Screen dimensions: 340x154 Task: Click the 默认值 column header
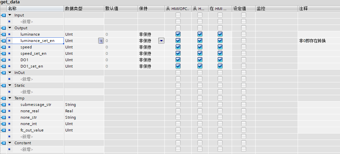pyautogui.click(x=121, y=9)
